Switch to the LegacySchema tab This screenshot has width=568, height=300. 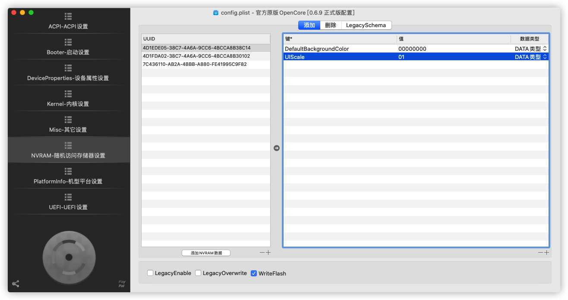366,25
